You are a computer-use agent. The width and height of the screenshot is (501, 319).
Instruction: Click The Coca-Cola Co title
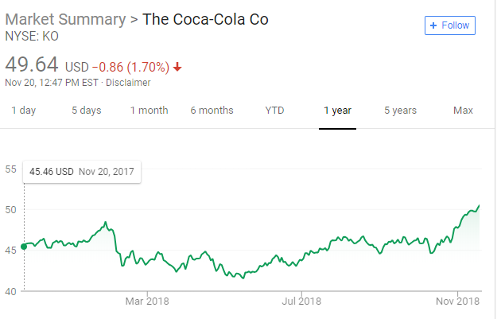coord(205,19)
